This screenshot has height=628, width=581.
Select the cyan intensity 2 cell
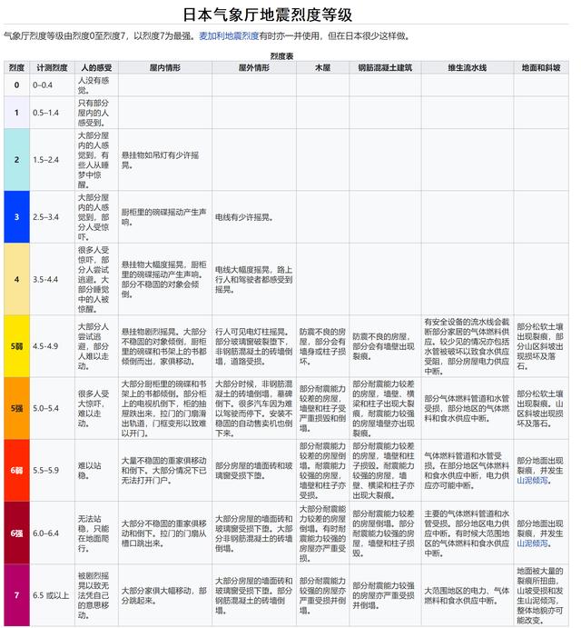point(16,160)
